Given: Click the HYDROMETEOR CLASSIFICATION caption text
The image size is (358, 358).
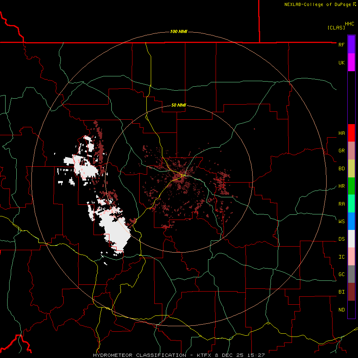Looking at the screenshot, I should (x=140, y=355).
